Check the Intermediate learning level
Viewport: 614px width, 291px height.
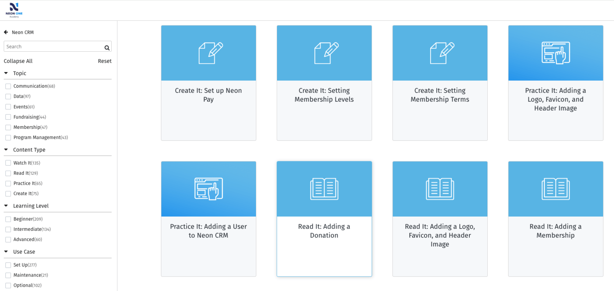coord(8,229)
